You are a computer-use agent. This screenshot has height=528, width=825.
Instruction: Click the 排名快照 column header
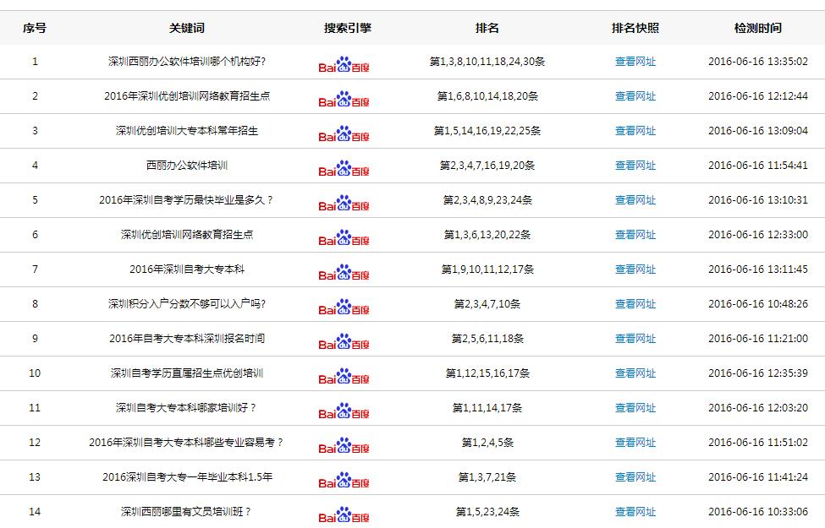pos(635,29)
